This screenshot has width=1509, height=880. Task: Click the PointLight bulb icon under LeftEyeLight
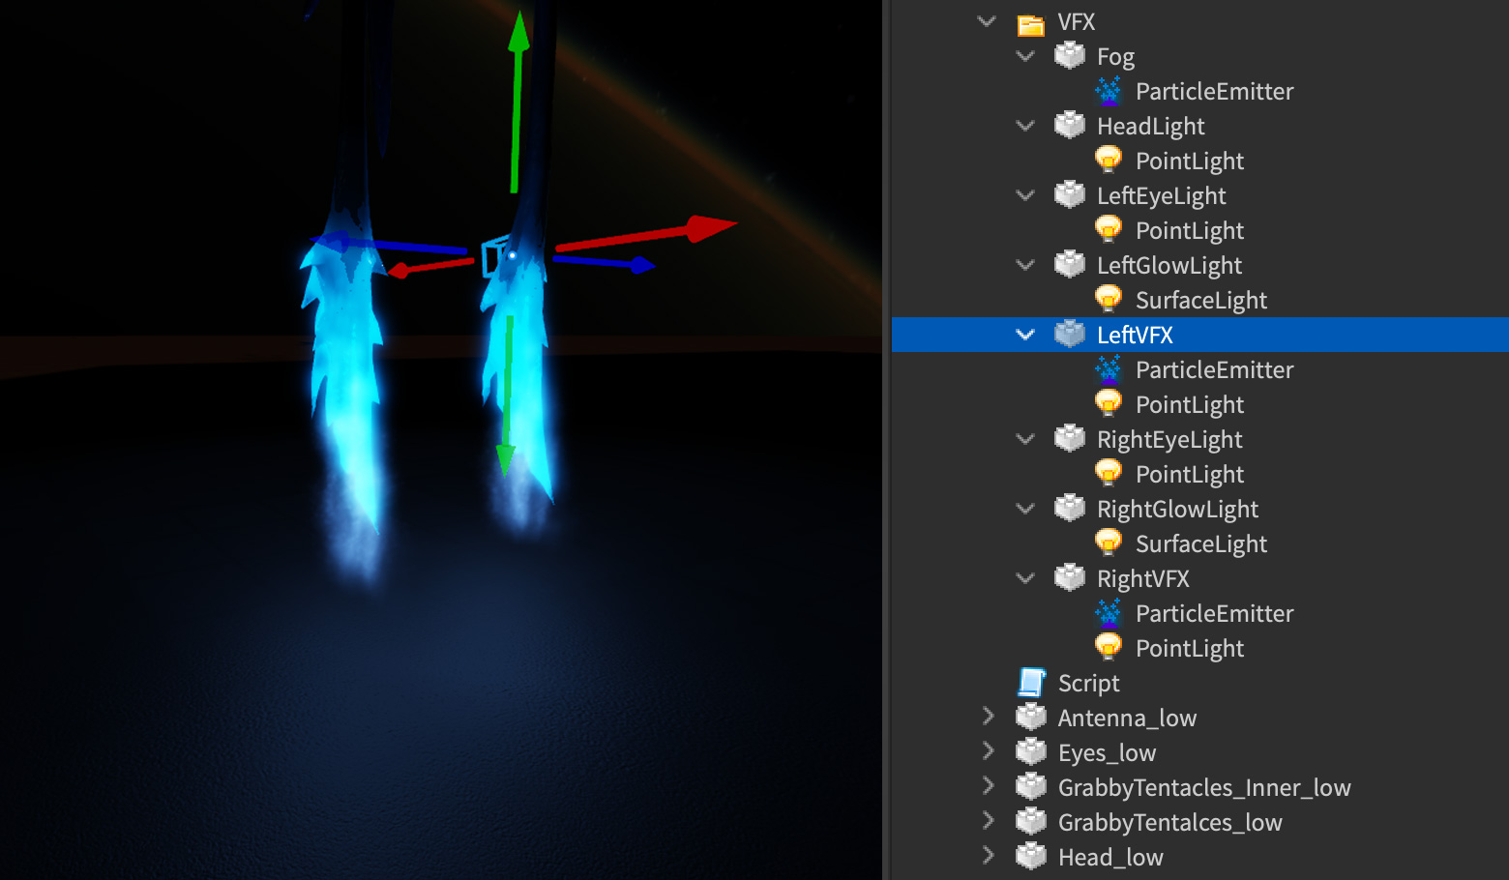(x=1109, y=229)
